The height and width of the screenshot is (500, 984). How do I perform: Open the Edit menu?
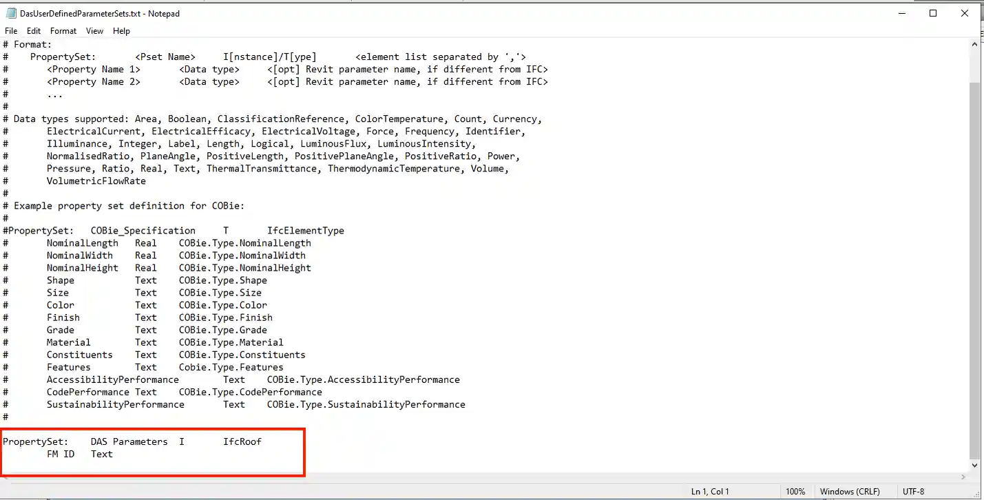(33, 30)
